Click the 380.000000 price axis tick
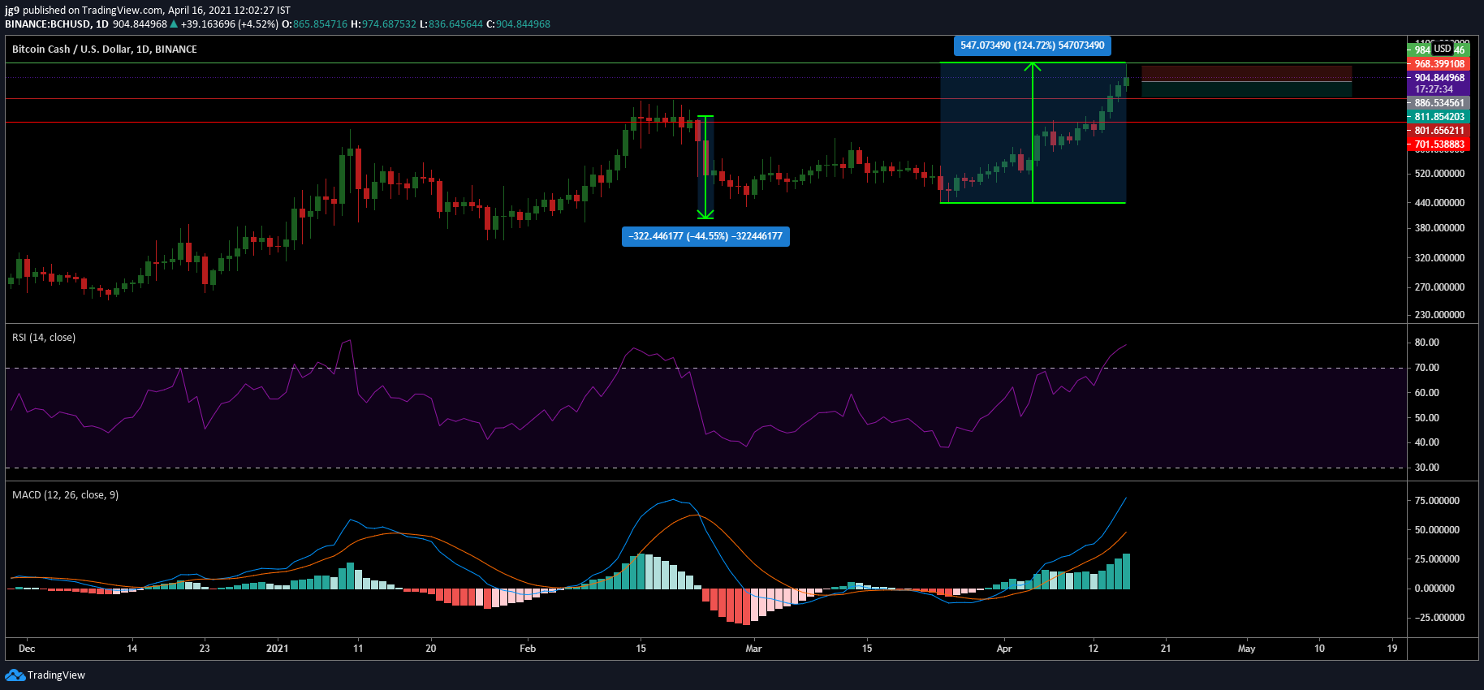The height and width of the screenshot is (690, 1484). point(1439,228)
